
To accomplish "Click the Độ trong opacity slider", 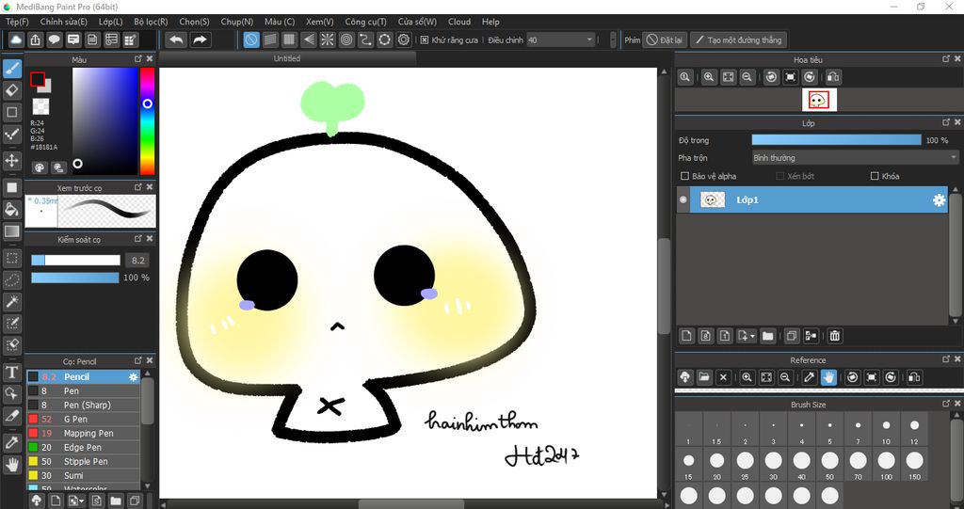I will pos(836,140).
